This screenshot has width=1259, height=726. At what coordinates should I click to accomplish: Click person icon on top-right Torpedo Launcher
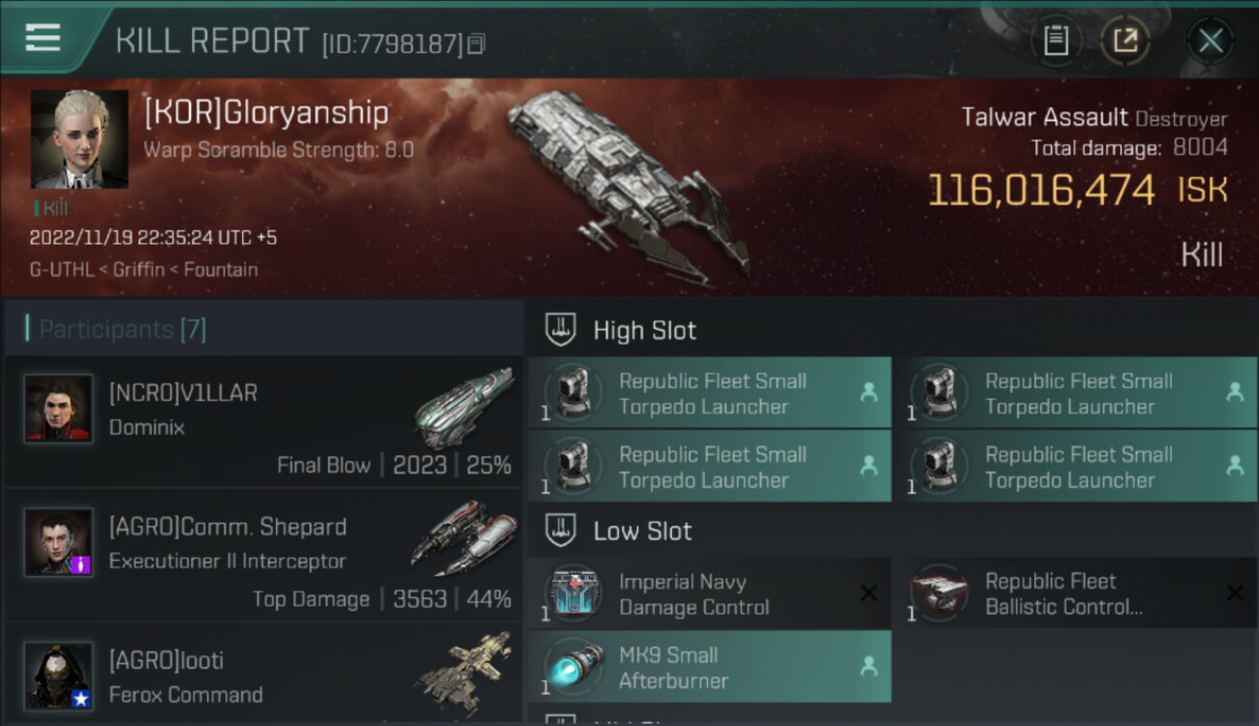coord(1235,392)
